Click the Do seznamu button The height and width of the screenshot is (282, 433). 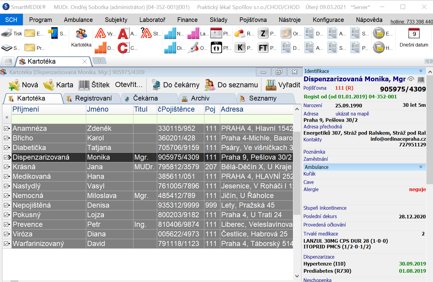[x=231, y=85]
